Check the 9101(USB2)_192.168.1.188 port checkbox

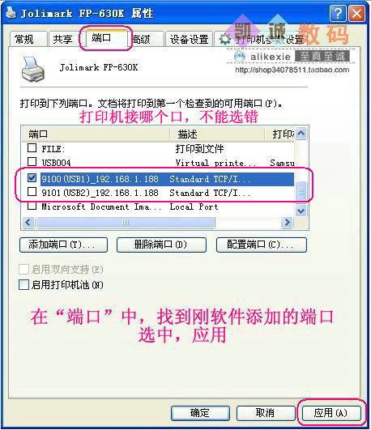32,191
